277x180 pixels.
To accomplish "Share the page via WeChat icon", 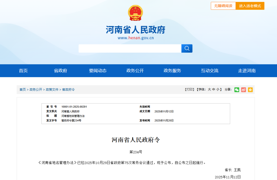I will click(x=236, y=90).
